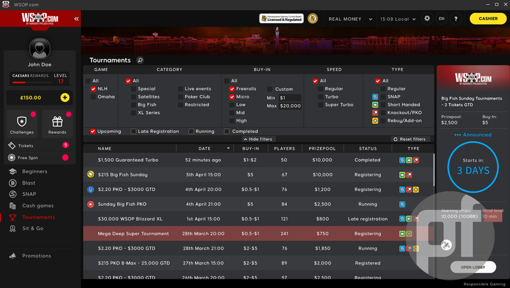Click the Max buy-in $20,000 field

290,106
